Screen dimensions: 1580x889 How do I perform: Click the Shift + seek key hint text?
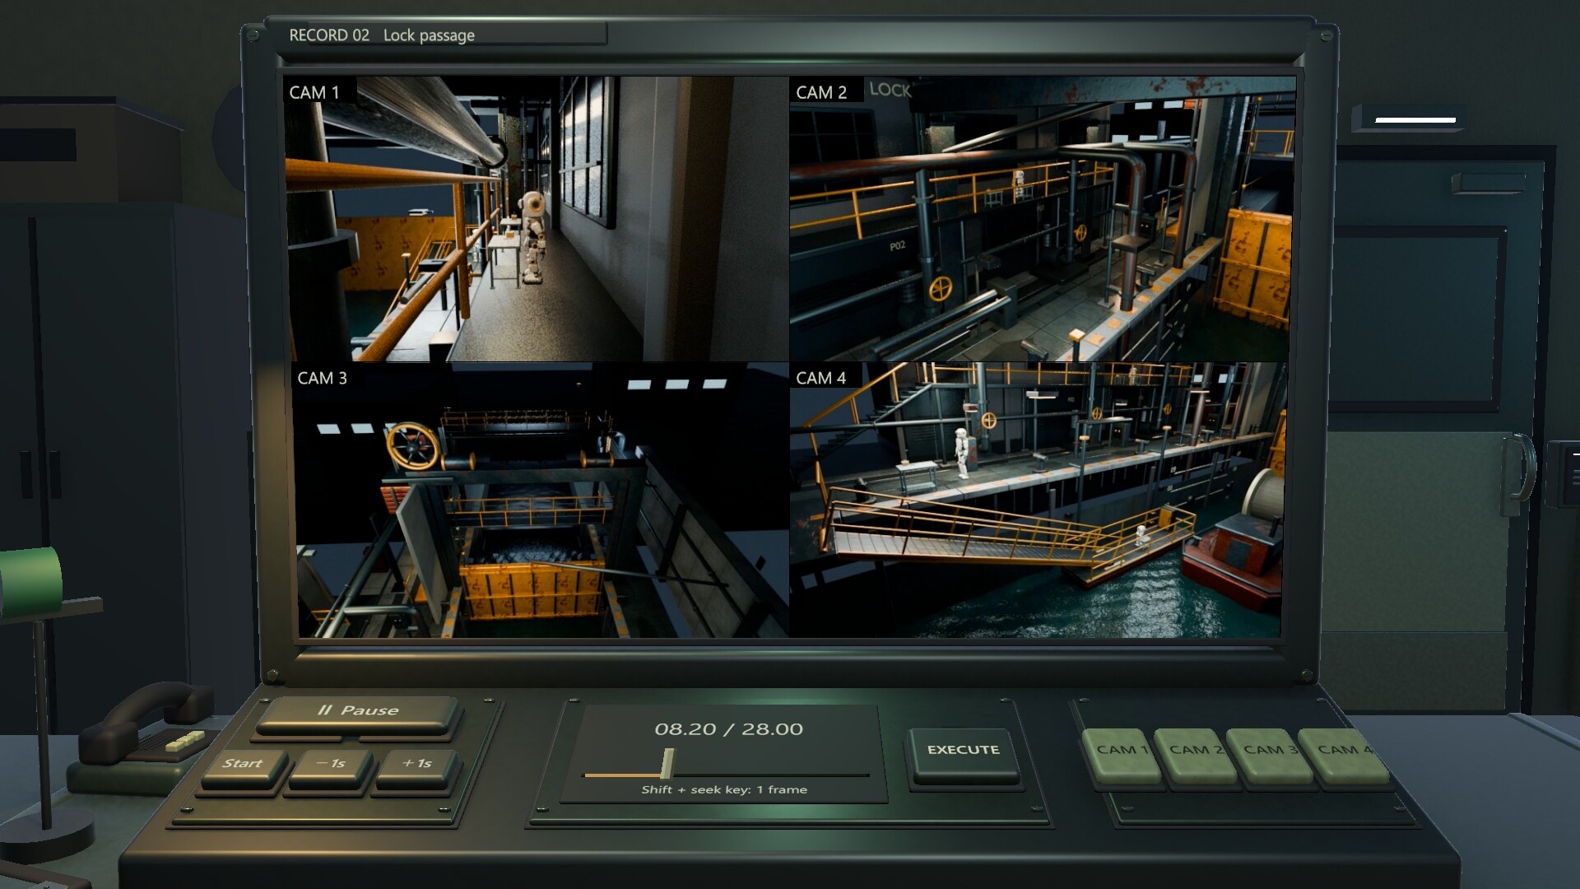[724, 789]
